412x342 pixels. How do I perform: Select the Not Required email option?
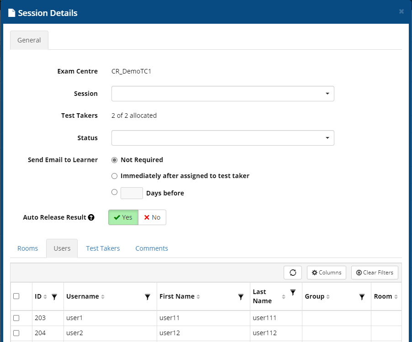[x=114, y=159]
